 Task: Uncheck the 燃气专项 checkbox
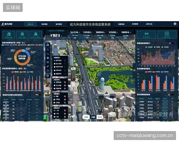pyautogui.click(x=55, y=60)
